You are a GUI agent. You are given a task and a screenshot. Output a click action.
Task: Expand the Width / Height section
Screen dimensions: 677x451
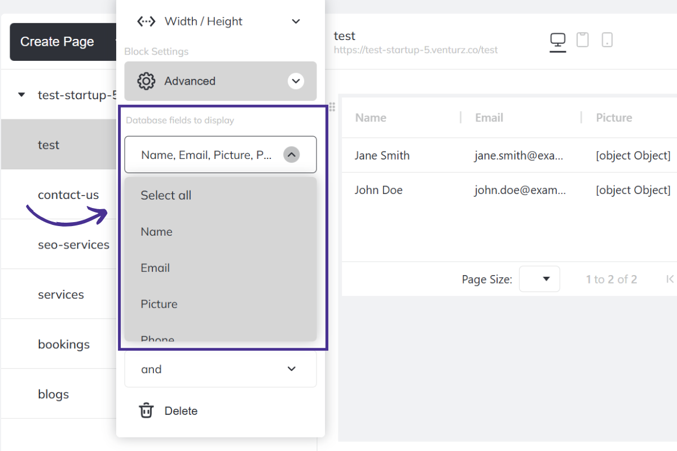pyautogui.click(x=296, y=21)
